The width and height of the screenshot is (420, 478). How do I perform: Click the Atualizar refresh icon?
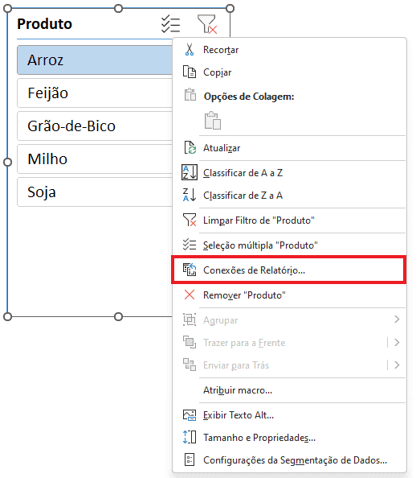click(x=190, y=148)
